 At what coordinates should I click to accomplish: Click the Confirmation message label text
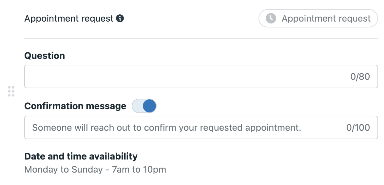point(75,106)
